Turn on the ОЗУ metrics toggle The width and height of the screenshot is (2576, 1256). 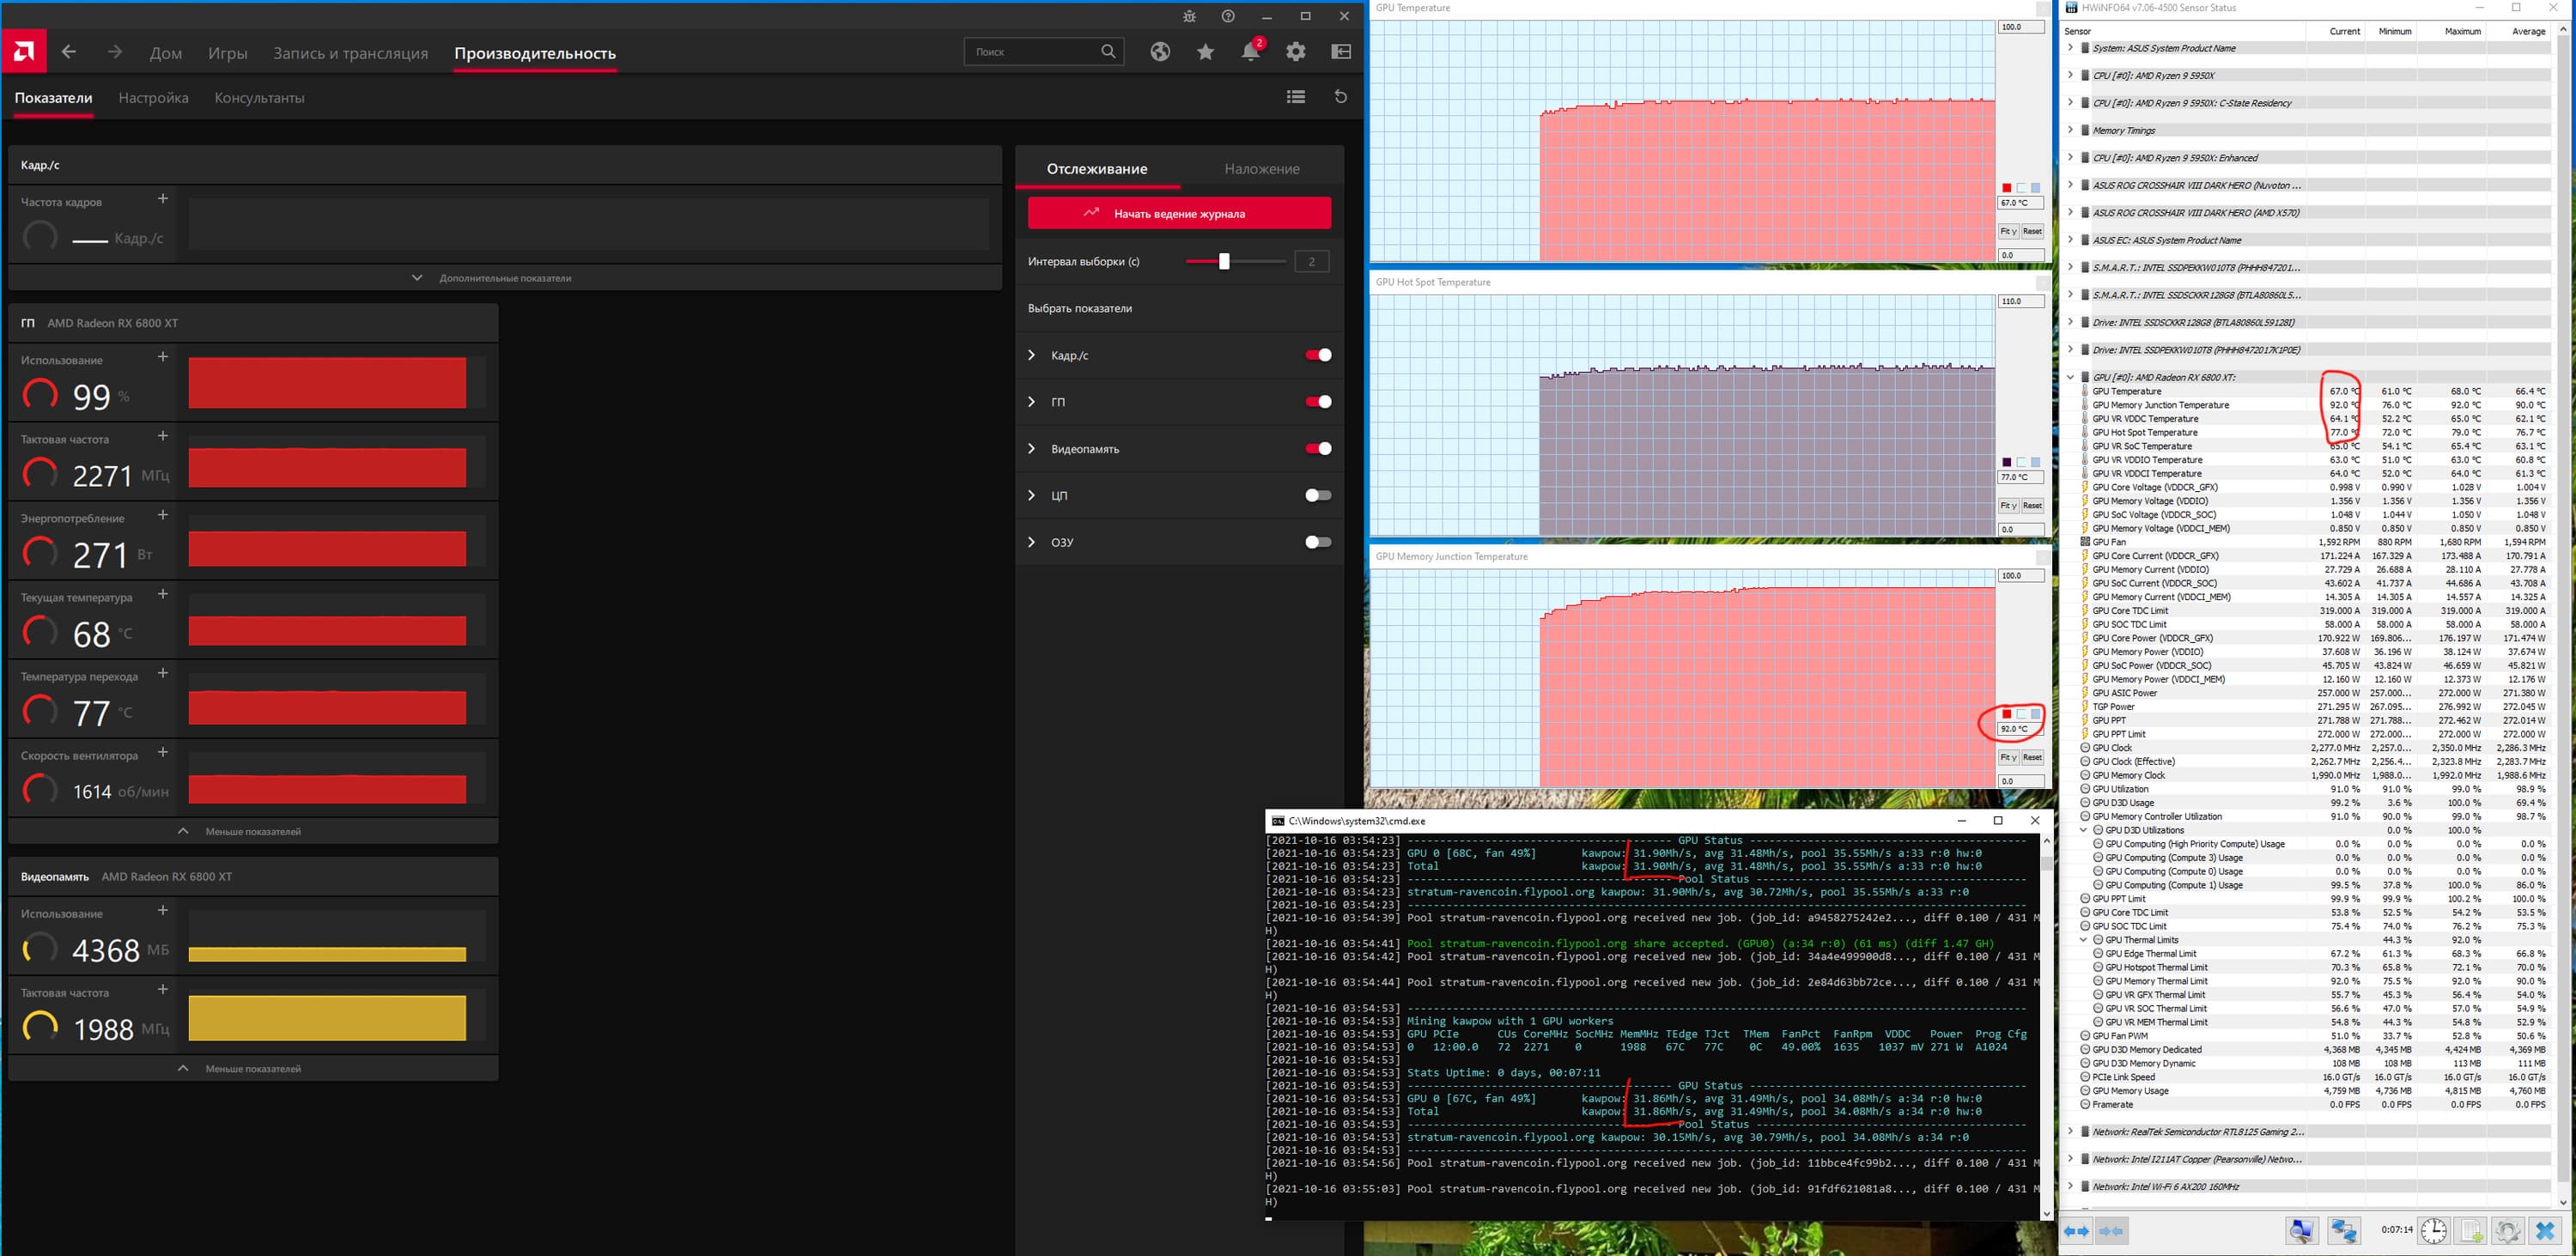[x=1318, y=542]
